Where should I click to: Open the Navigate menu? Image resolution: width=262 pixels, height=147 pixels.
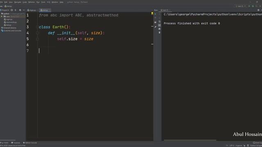tap(18, 2)
